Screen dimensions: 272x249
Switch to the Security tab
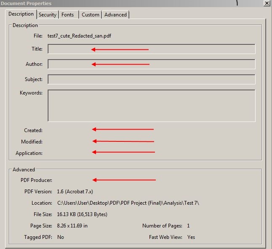click(47, 15)
